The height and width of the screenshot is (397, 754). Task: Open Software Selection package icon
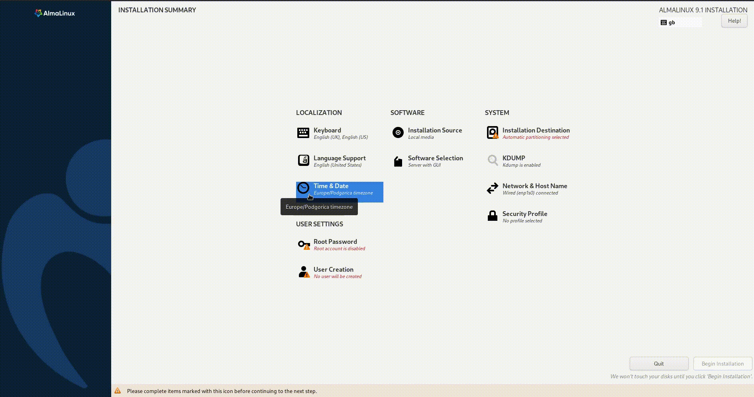pyautogui.click(x=398, y=161)
